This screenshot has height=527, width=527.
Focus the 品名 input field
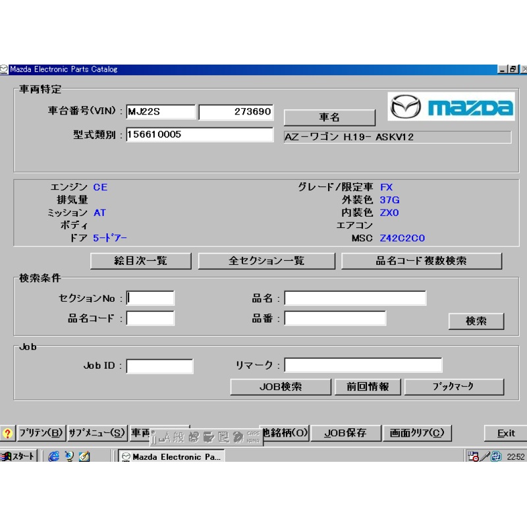[x=355, y=298]
